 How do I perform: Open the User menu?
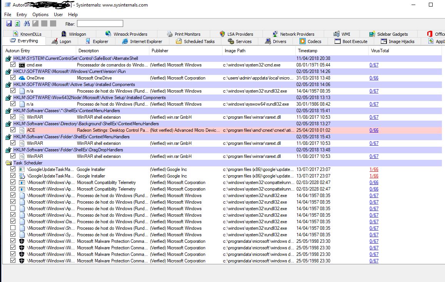click(58, 15)
